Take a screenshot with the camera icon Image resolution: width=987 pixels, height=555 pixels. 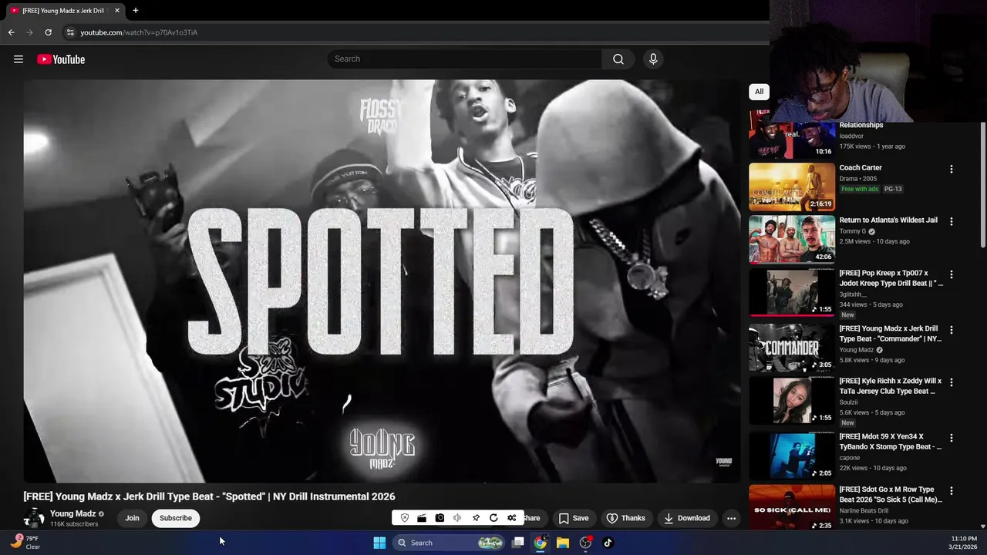click(x=440, y=518)
